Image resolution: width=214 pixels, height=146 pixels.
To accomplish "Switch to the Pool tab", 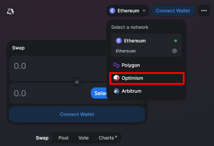I will click(x=63, y=138).
